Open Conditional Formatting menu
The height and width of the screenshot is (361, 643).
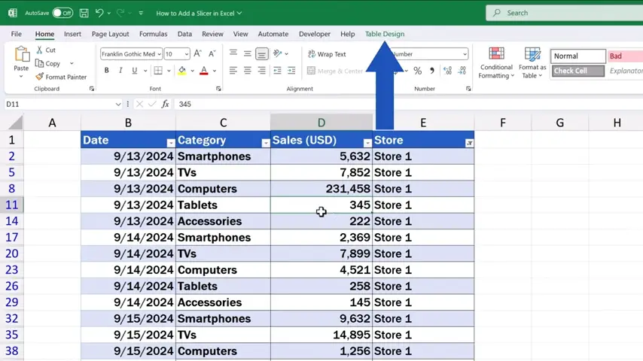[496, 61]
